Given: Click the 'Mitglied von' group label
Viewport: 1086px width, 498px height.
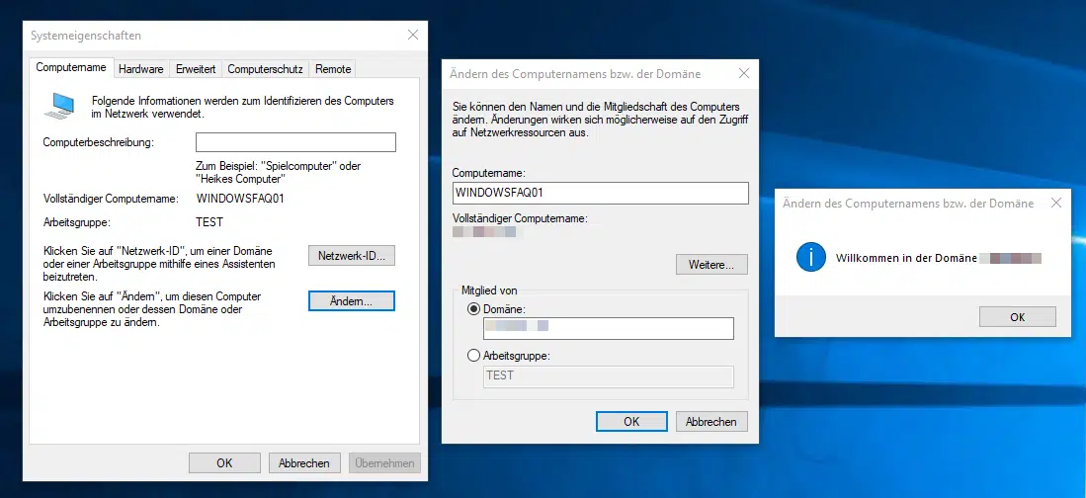Looking at the screenshot, I should tap(489, 290).
